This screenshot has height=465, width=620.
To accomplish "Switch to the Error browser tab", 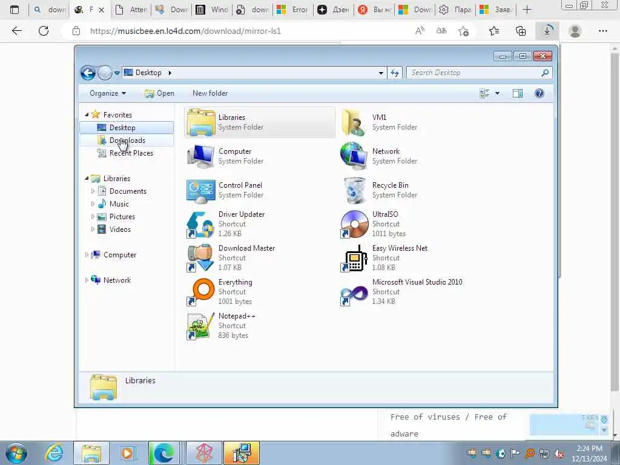I will pos(293,10).
